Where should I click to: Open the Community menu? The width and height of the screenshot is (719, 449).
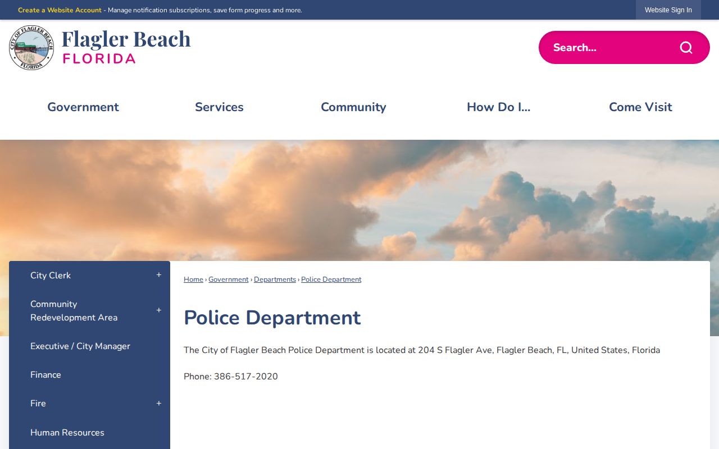[x=353, y=107]
